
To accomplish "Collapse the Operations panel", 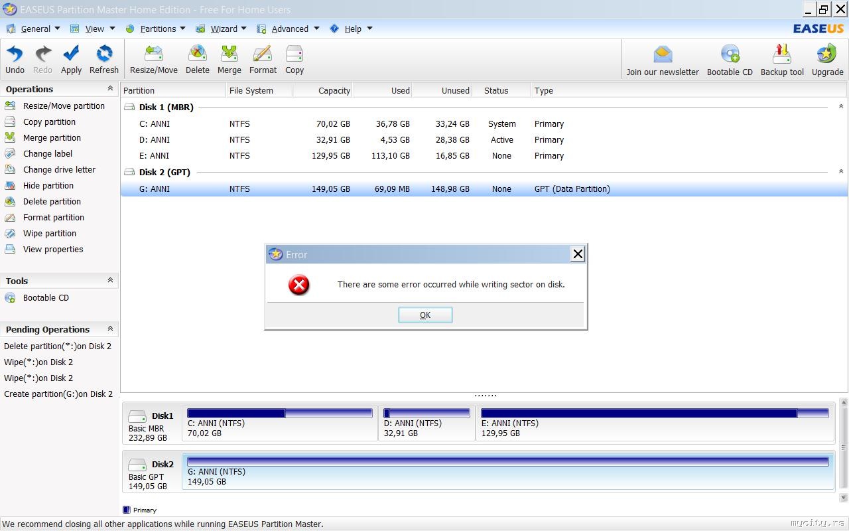I will point(110,89).
